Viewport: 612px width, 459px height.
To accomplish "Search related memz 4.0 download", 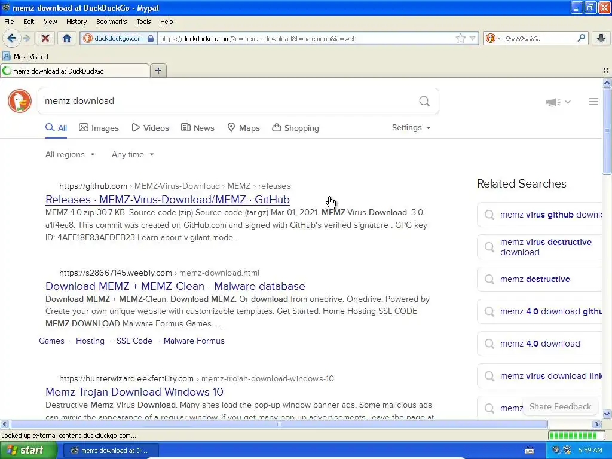I will (x=540, y=344).
